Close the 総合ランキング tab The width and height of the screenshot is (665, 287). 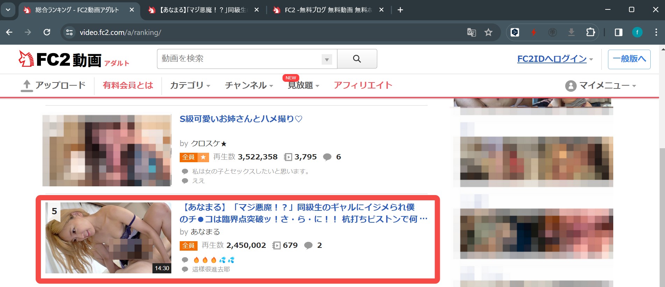(x=132, y=10)
